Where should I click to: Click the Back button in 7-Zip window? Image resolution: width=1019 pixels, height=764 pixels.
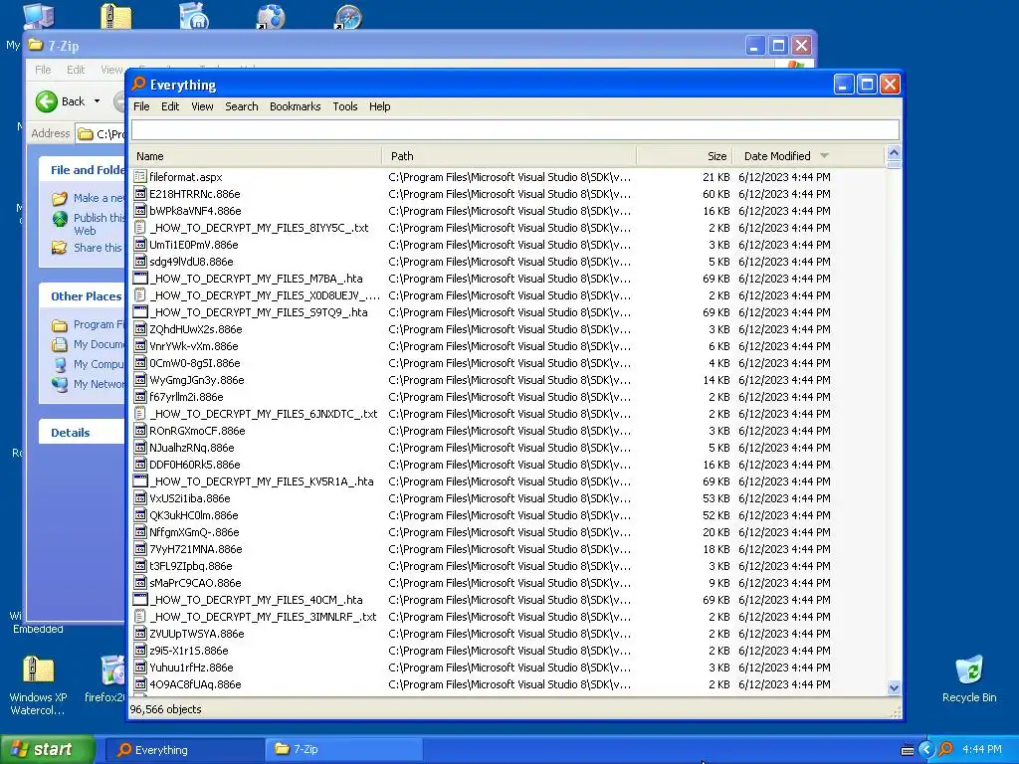tap(61, 101)
